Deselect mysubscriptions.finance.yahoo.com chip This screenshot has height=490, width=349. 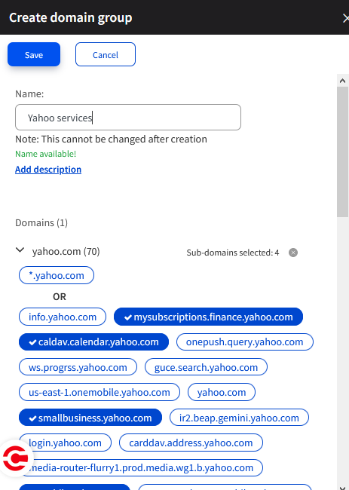[208, 317]
